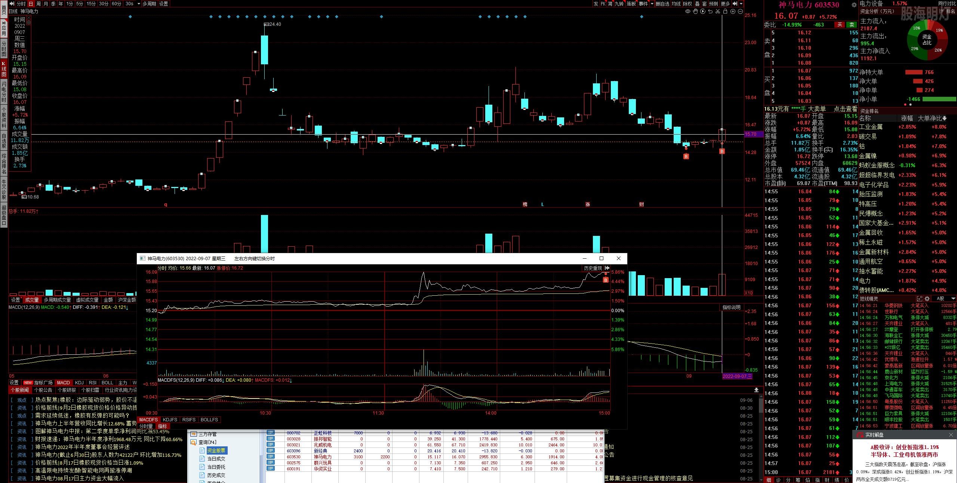Toggle the 预测 forecast button
Screen dimensions: 957x483
(714, 4)
